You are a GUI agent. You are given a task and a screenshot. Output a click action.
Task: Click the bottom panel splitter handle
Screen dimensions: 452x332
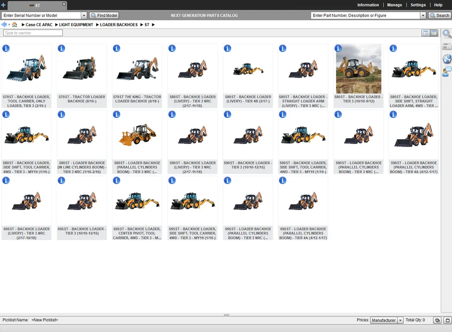pyautogui.click(x=226, y=315)
